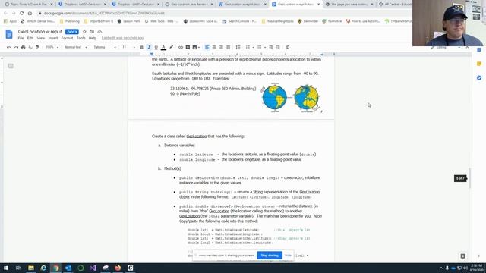Set left text alignment
This screenshot has width=486, height=273.
[x=207, y=47]
